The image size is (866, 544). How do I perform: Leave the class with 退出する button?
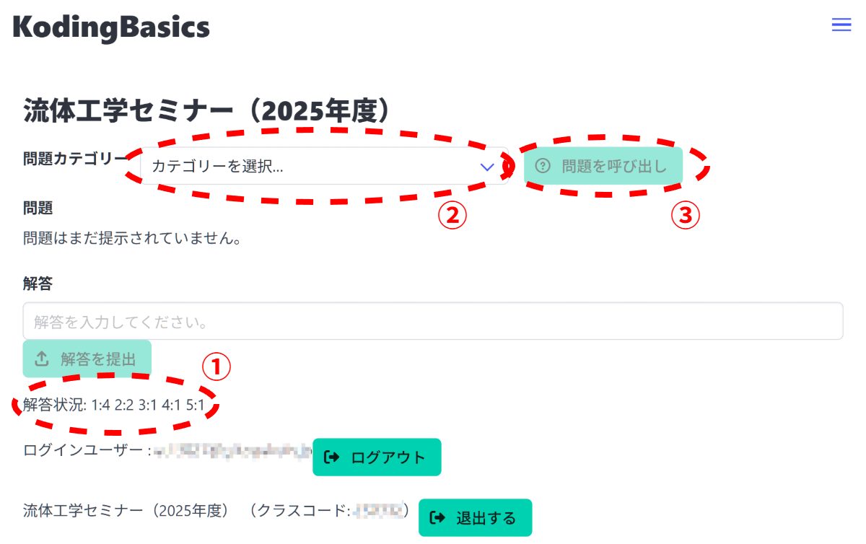[x=475, y=517]
